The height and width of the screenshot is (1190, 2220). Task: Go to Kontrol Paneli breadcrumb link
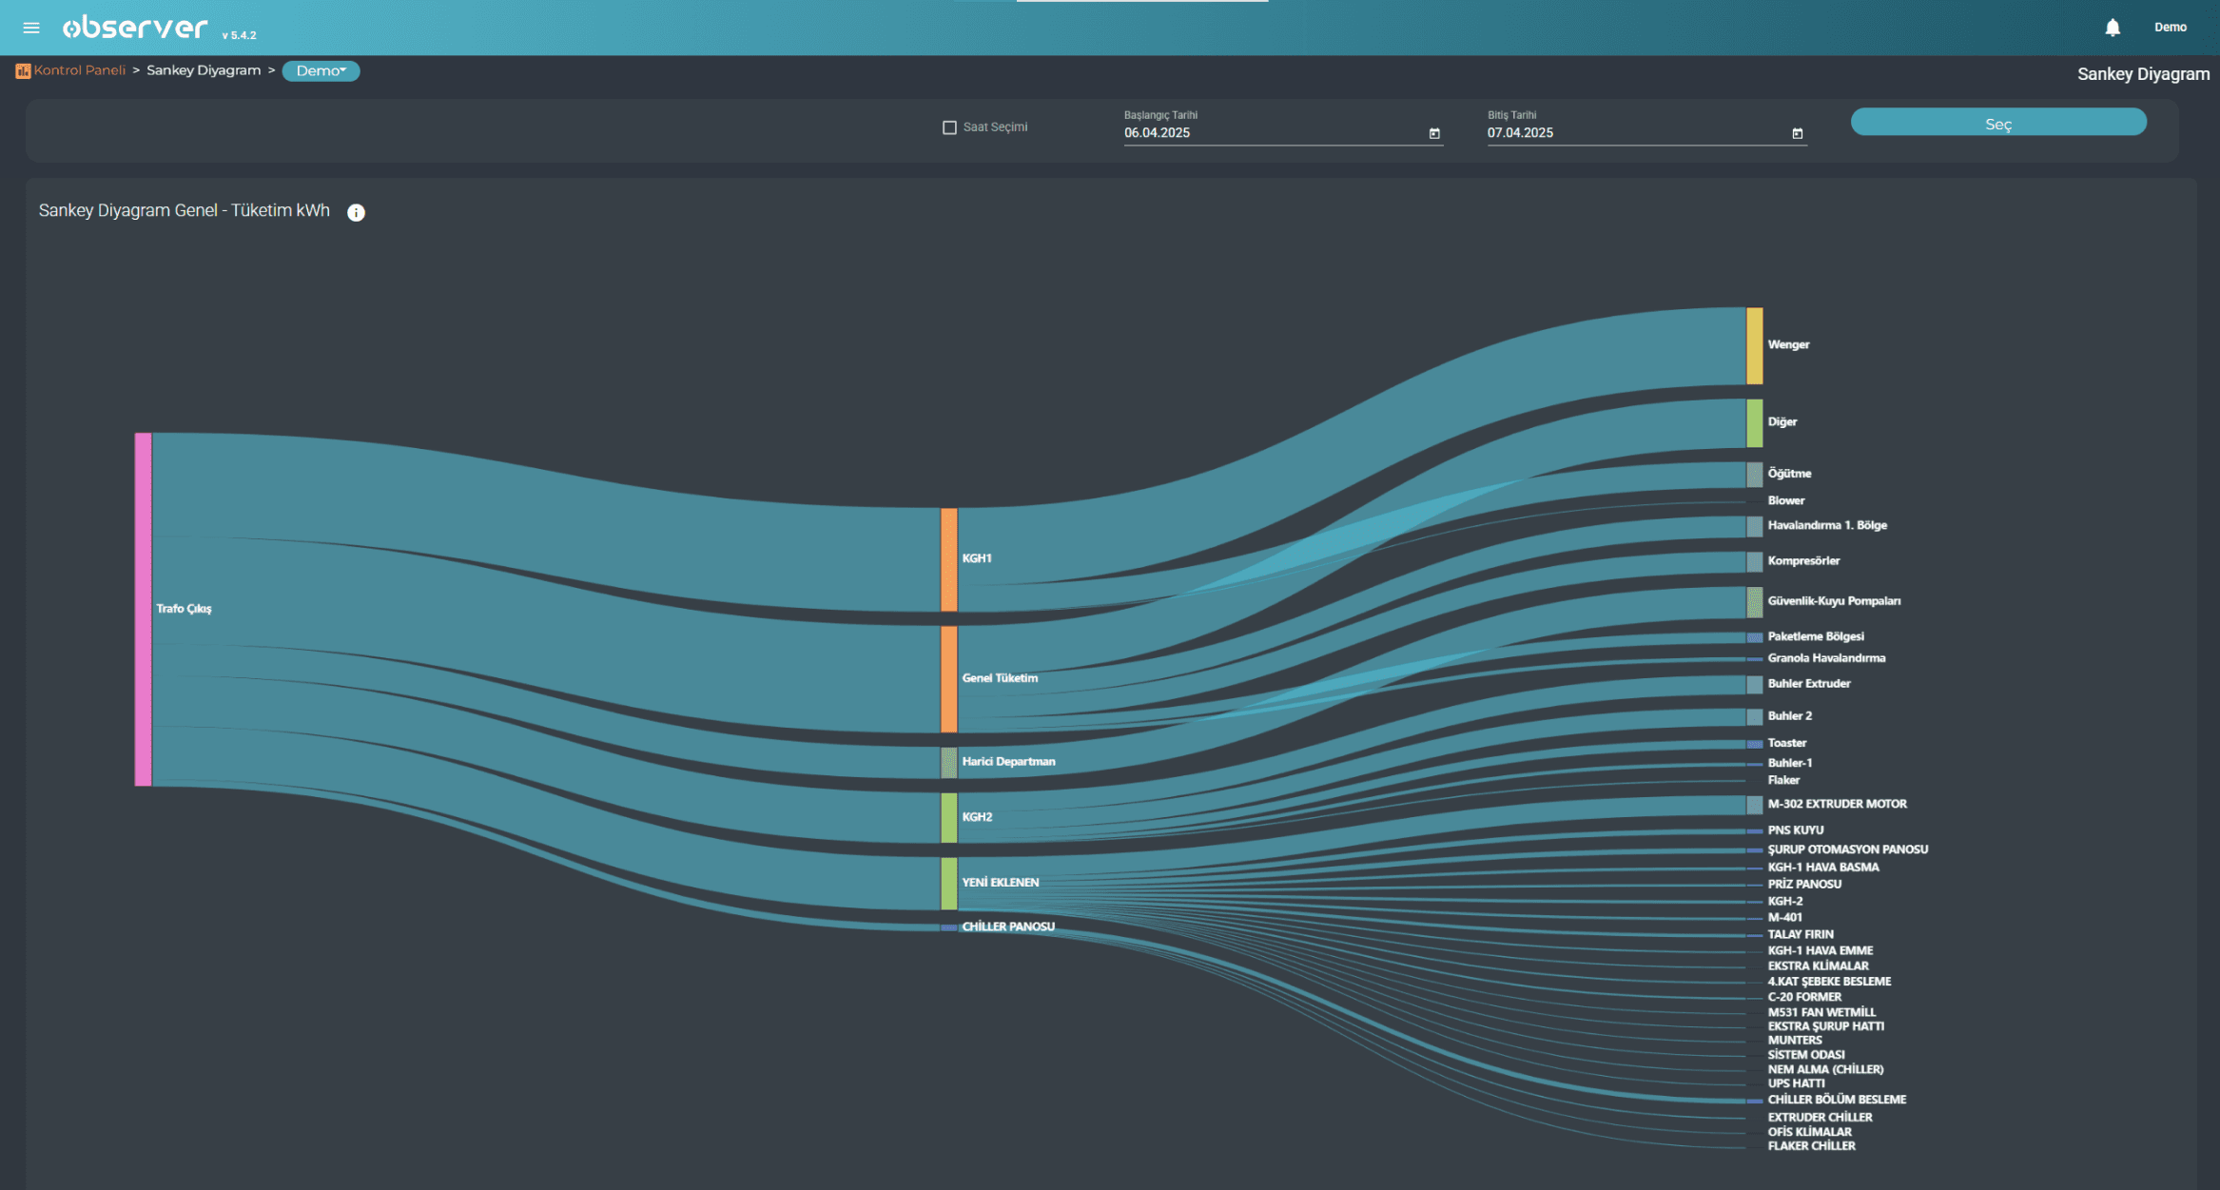pyautogui.click(x=80, y=70)
